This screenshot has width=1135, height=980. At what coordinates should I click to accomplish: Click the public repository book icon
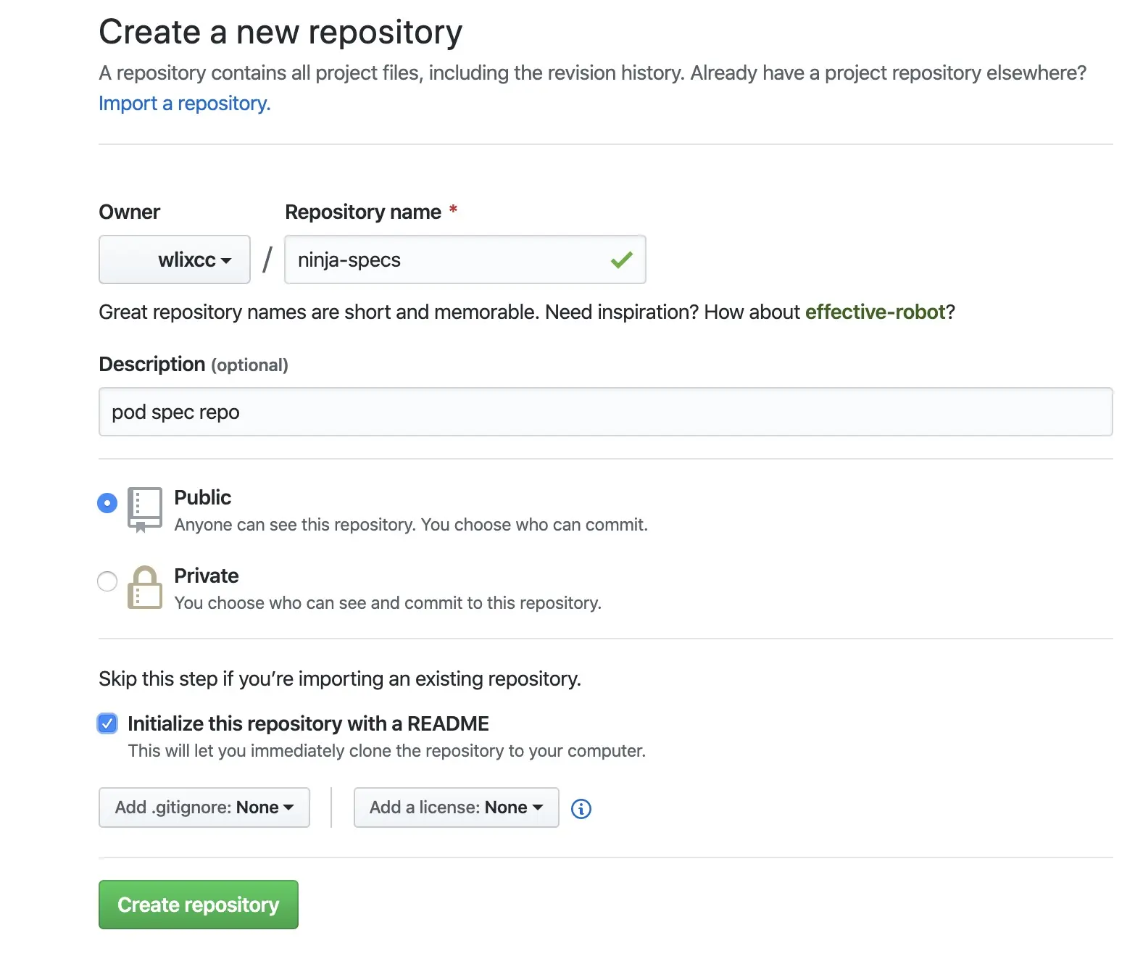coord(144,509)
